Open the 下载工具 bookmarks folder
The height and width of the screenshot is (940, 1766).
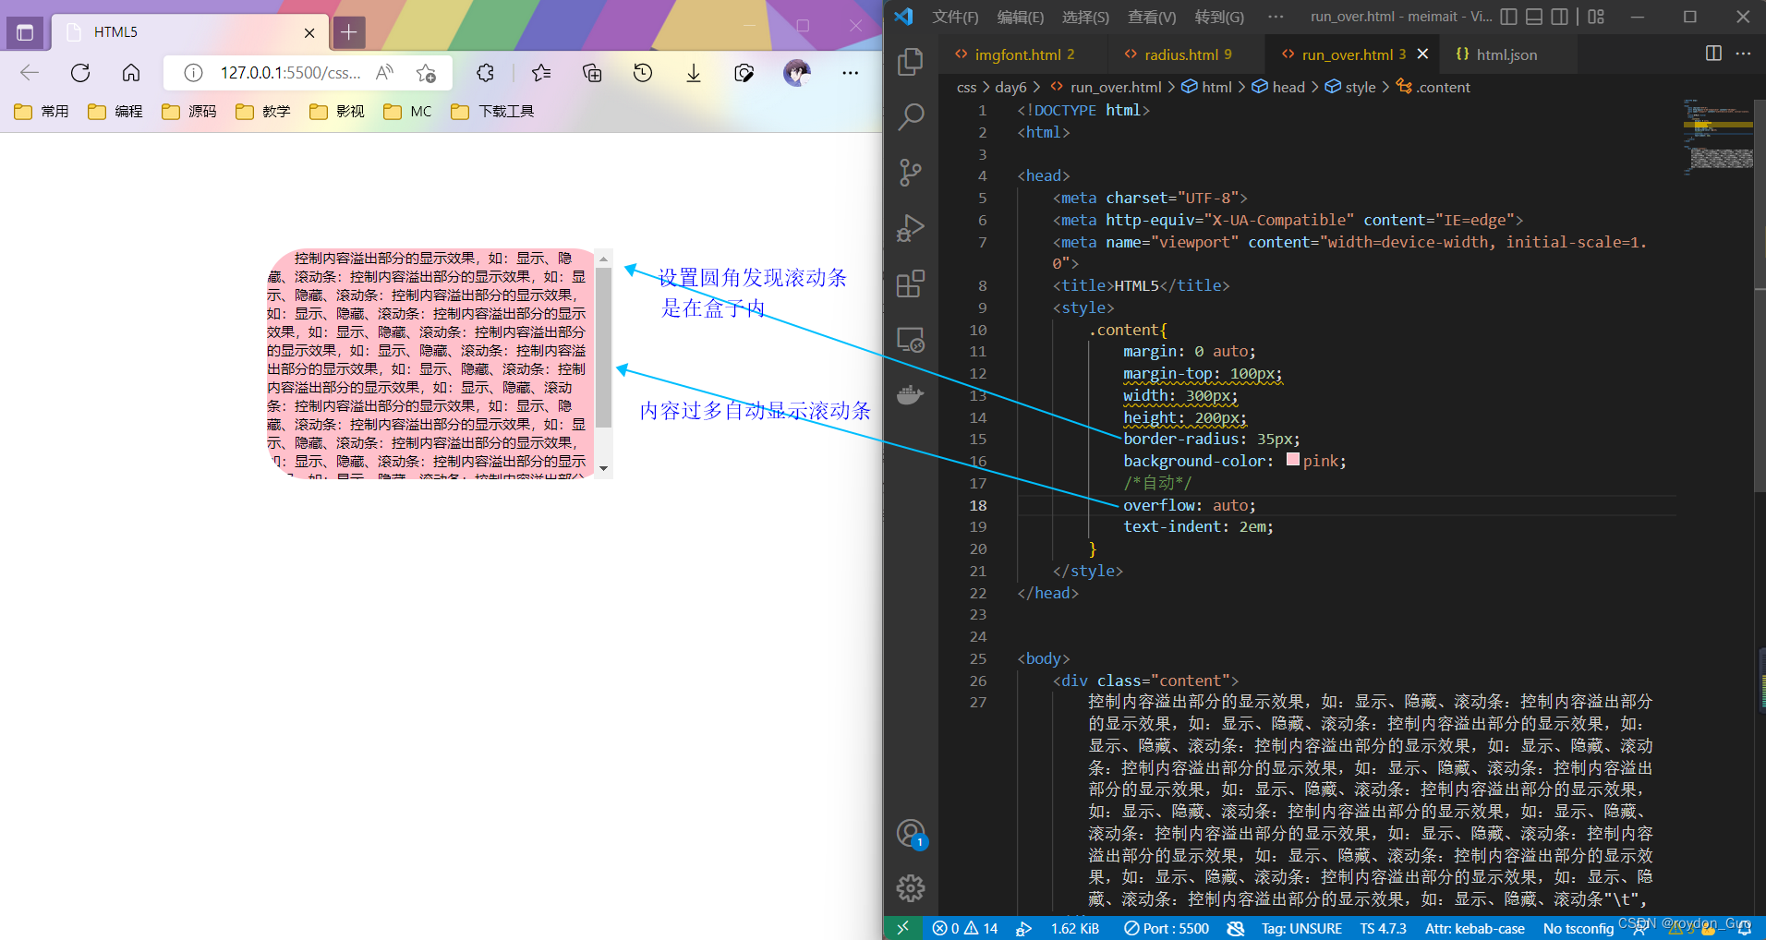click(x=493, y=111)
